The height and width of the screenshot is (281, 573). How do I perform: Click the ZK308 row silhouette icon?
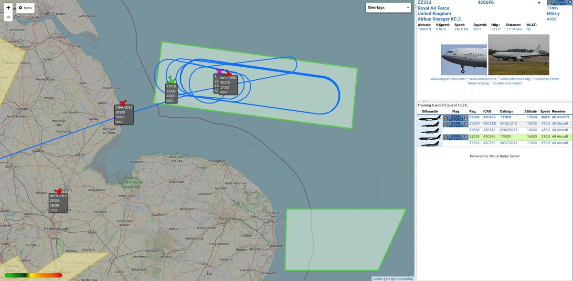coord(430,130)
